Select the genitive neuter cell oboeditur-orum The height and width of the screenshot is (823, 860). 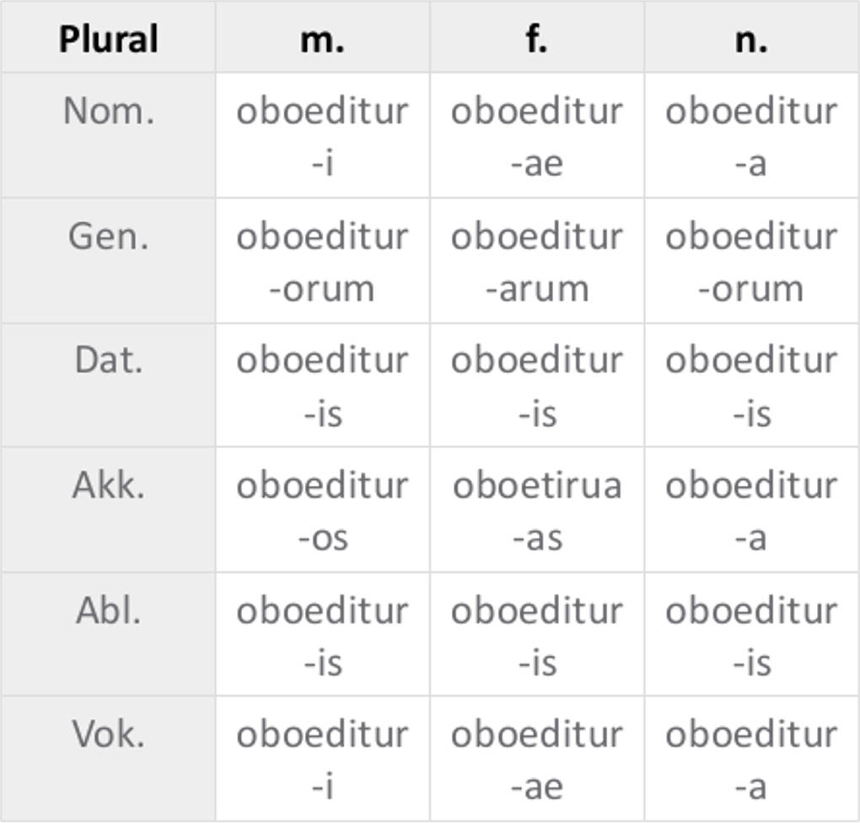pos(751,261)
